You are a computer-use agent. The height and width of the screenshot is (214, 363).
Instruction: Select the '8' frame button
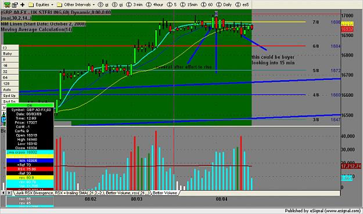tap(10, 59)
